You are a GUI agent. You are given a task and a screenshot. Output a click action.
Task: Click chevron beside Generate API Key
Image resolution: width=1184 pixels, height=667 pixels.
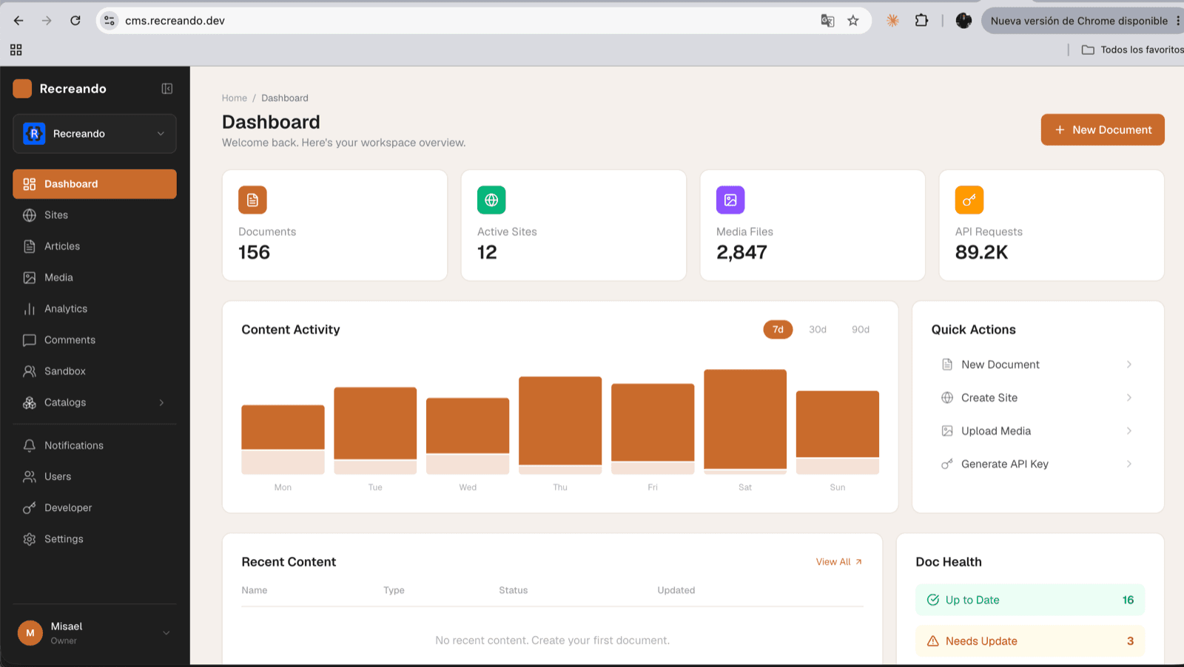tap(1129, 464)
